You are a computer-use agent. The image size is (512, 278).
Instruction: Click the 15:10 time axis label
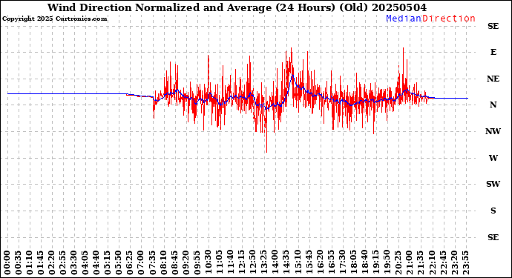pos(298,262)
